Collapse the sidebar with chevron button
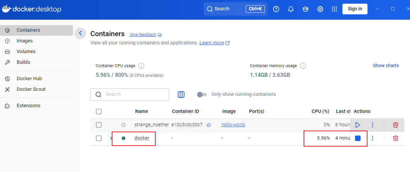Image resolution: width=410 pixels, height=172 pixels. 80,33
